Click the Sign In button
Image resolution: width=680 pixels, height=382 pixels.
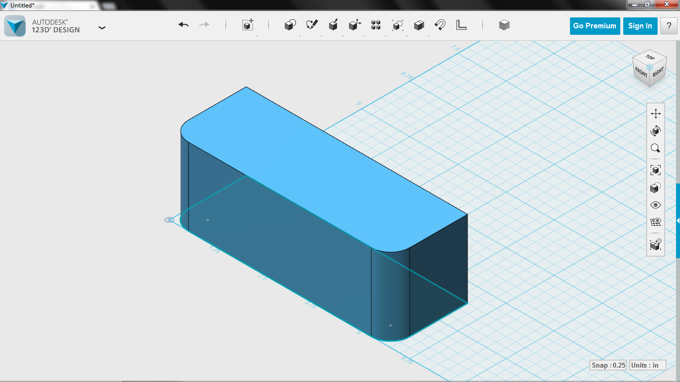pos(640,26)
